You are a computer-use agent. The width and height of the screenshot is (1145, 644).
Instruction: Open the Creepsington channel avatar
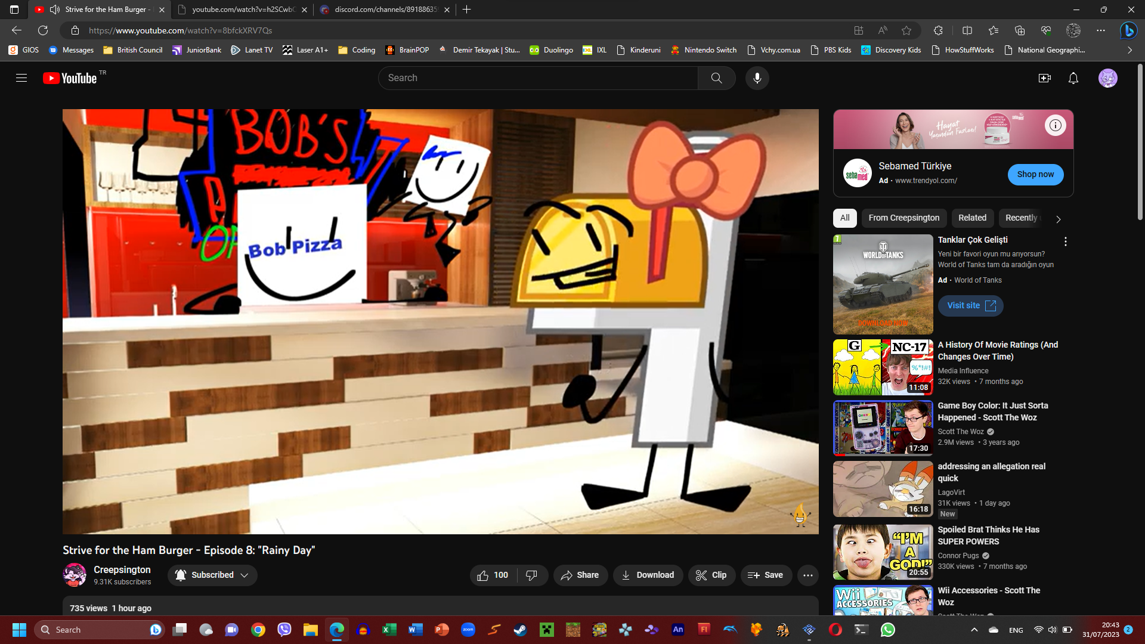75,575
